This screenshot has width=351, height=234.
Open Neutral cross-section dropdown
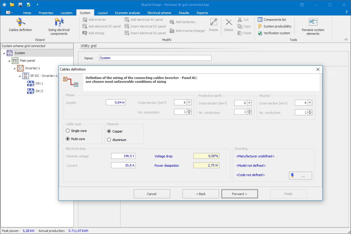tap(310, 103)
